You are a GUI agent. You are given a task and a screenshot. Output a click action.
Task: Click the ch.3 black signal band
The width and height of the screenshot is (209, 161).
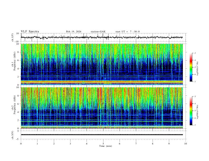click(x=102, y=135)
